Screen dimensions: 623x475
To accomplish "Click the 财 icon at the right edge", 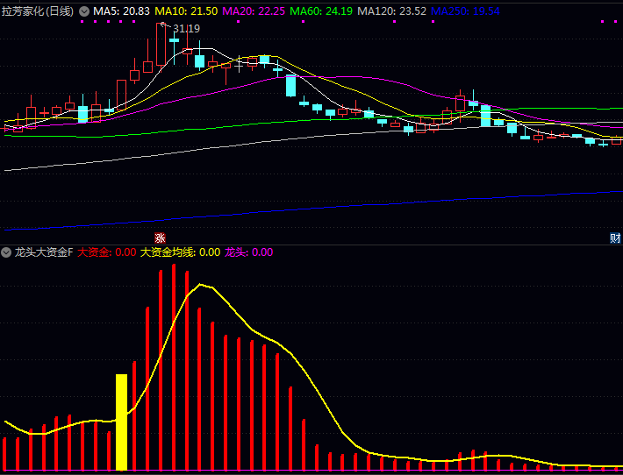I will (x=615, y=237).
